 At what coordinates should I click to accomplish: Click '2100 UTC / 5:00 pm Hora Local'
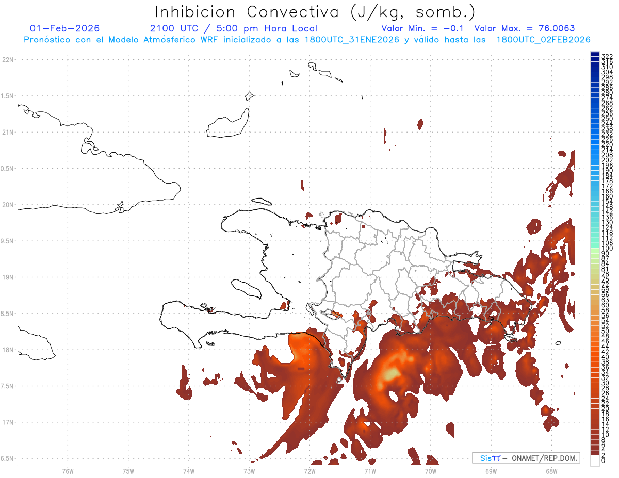point(234,28)
